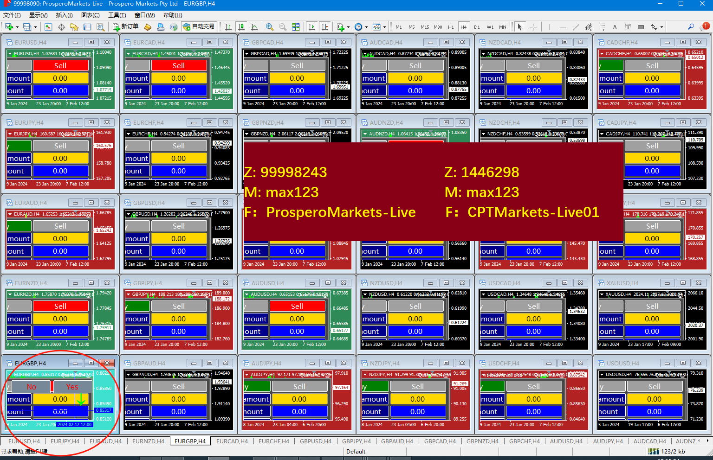Select the D1 timeframe
The width and height of the screenshot is (713, 460).
[x=477, y=27]
